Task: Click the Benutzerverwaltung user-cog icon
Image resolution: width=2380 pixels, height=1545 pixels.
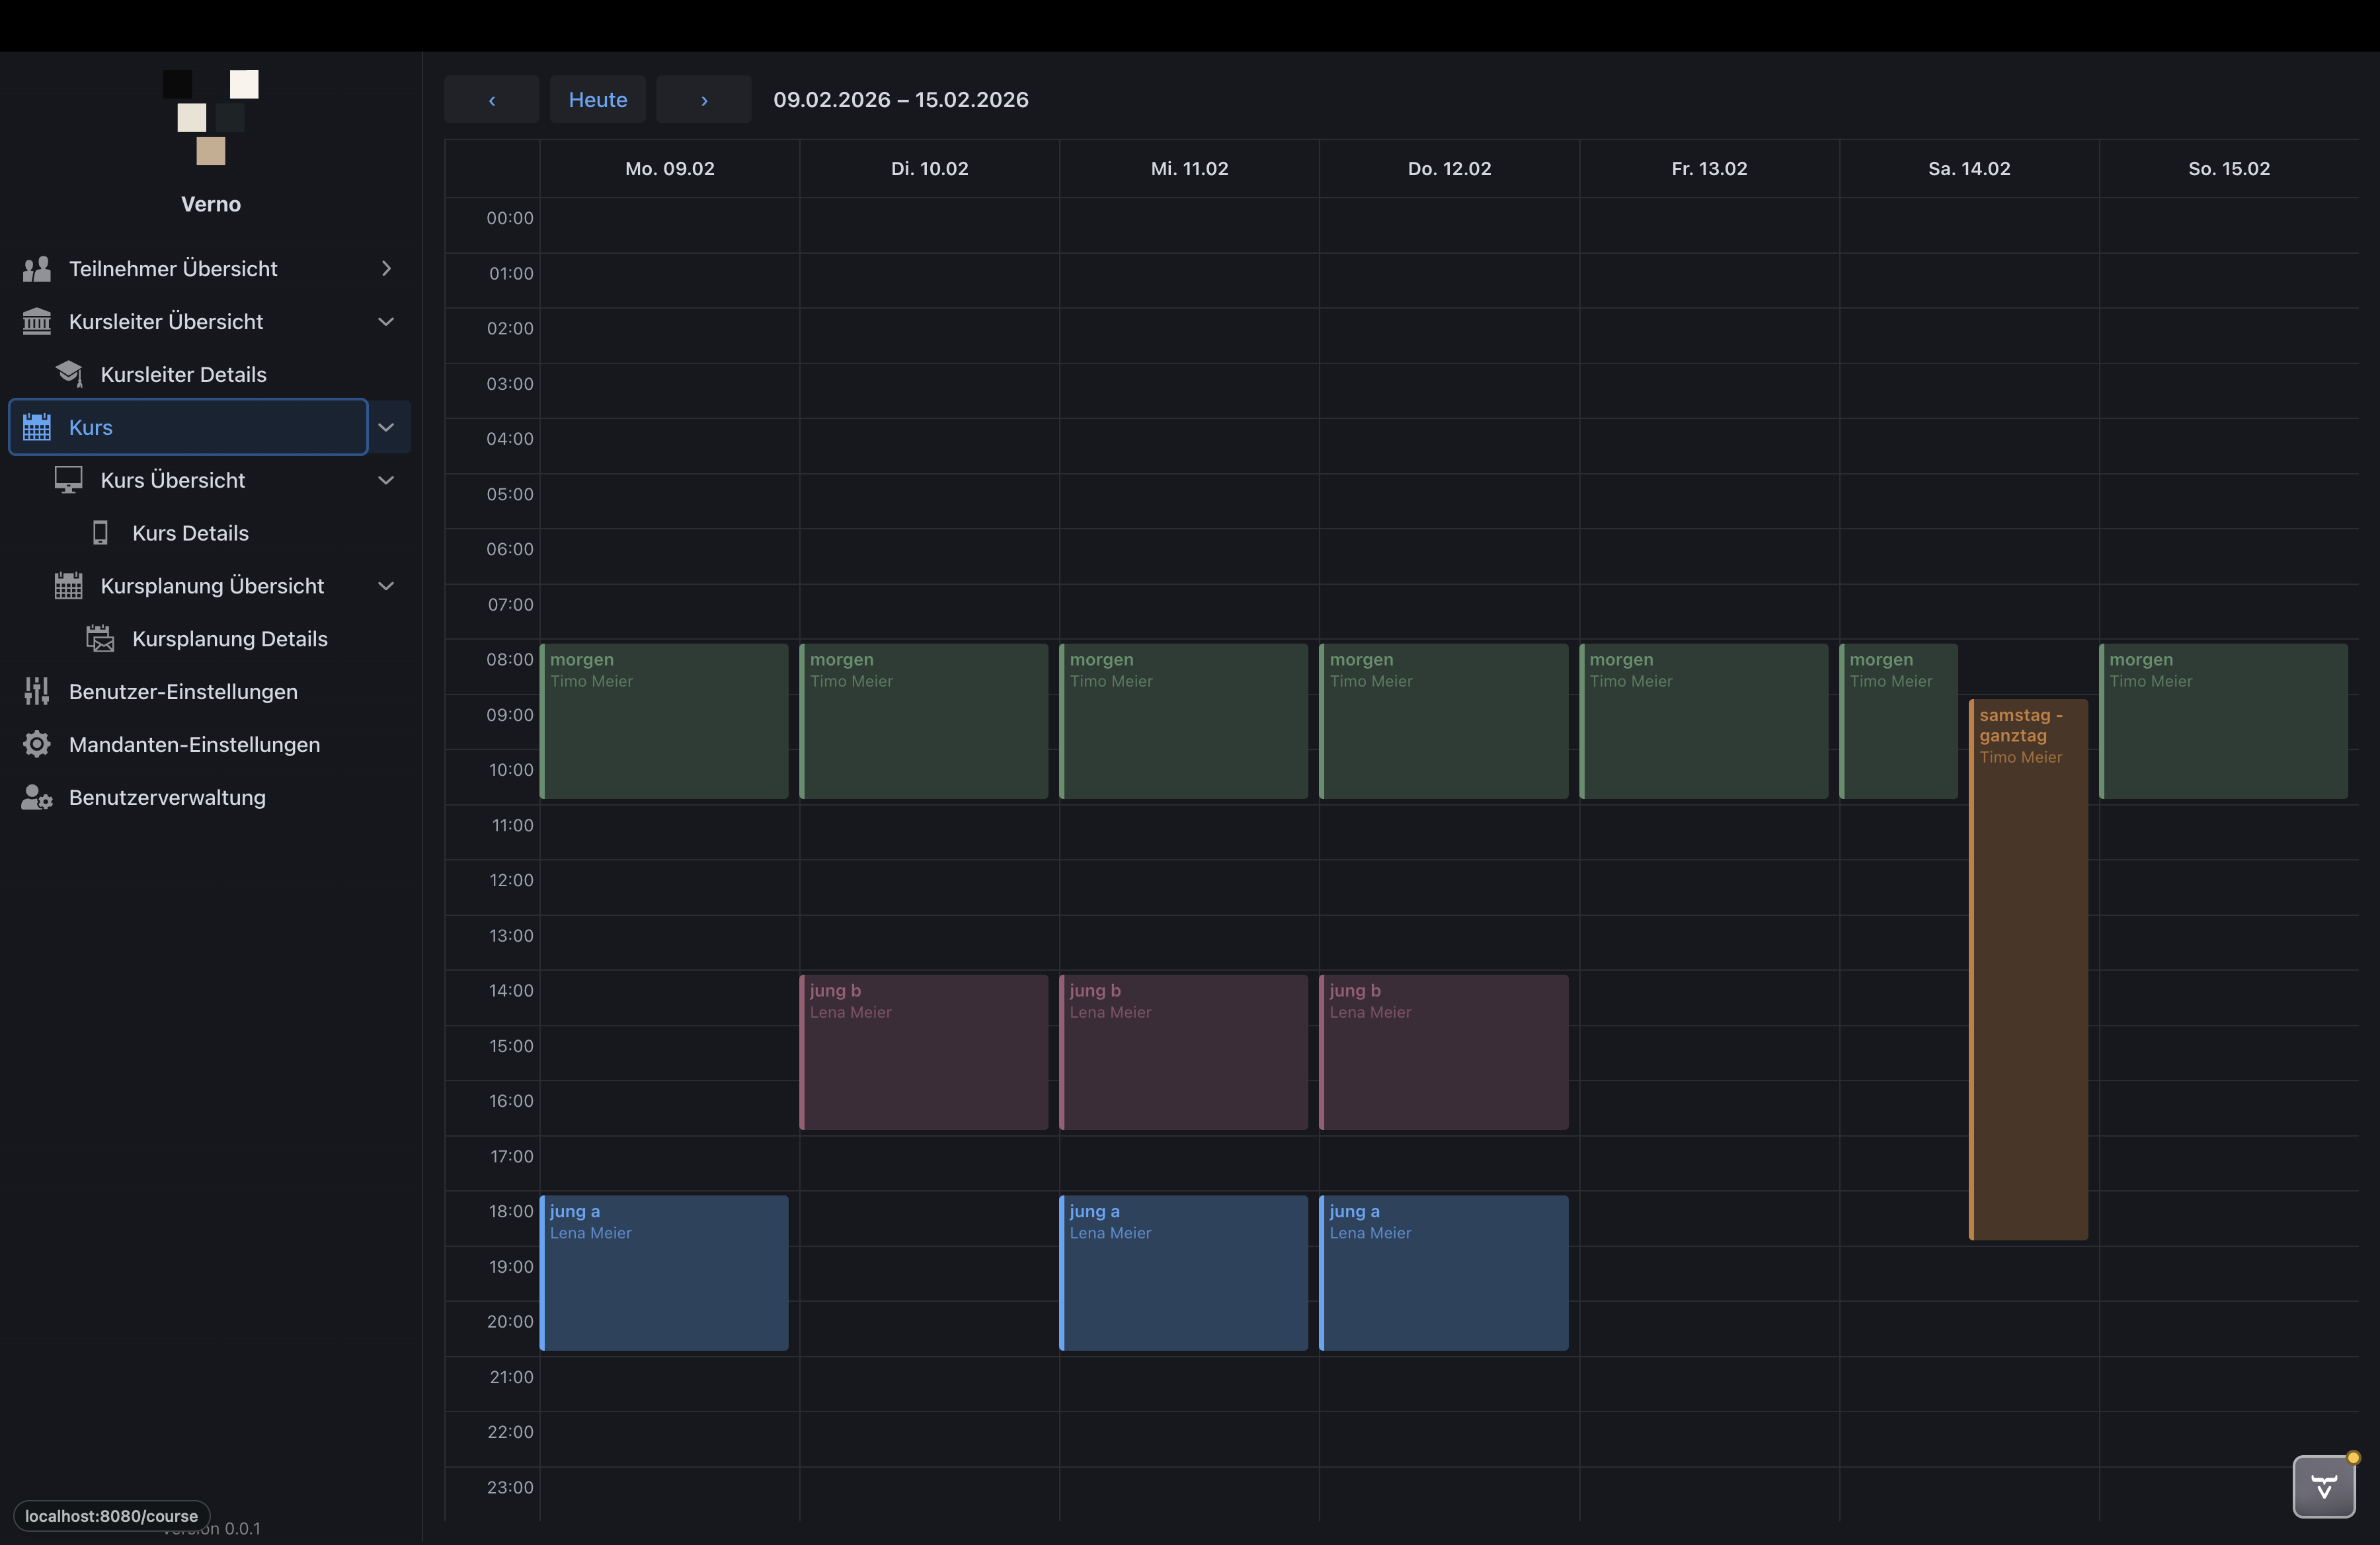Action: click(37, 798)
